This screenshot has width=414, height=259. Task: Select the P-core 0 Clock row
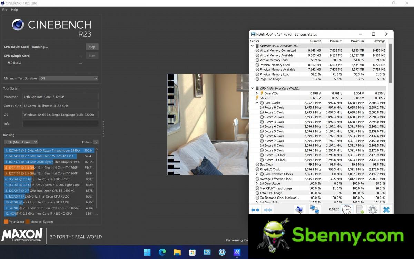319,107
